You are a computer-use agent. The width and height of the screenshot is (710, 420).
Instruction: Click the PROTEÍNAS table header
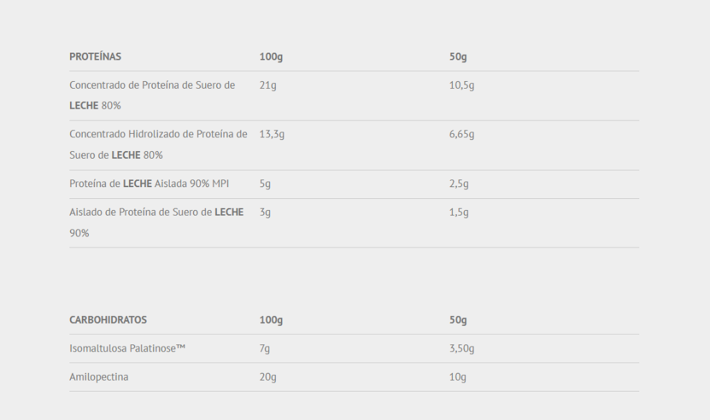(95, 57)
